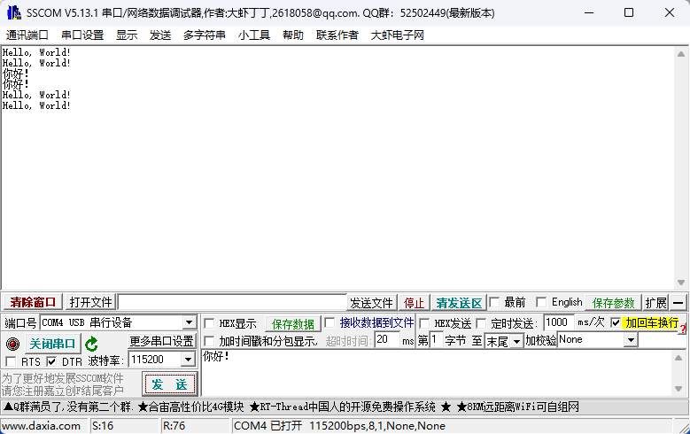Click the 第 1 字节 input field
690x434 pixels.
pos(436,340)
